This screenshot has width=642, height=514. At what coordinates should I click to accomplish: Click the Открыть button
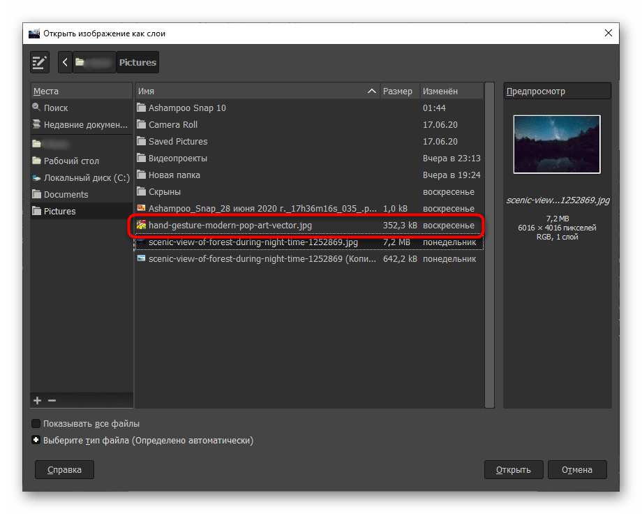514,470
